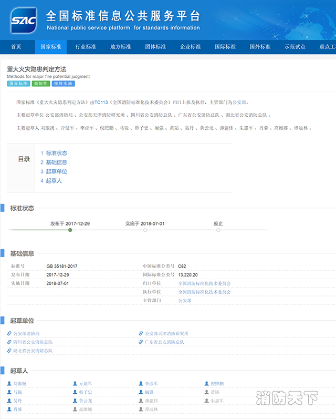Screen dimensions: 336x419
Task: Click link icon beside 公安部天津消防研究所
Action: coord(141,333)
